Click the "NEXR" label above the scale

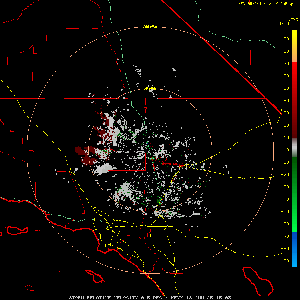coord(293,20)
